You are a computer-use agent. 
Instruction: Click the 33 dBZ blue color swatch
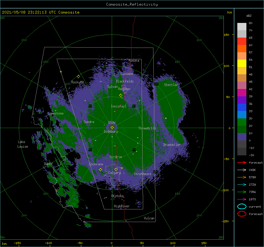coord(242,115)
